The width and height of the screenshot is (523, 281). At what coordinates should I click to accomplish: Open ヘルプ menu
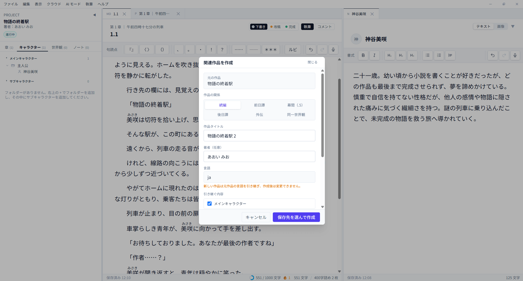103,4
